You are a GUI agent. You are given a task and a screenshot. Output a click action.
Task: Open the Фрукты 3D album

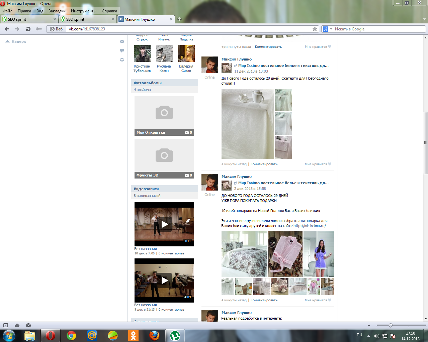[x=164, y=159]
